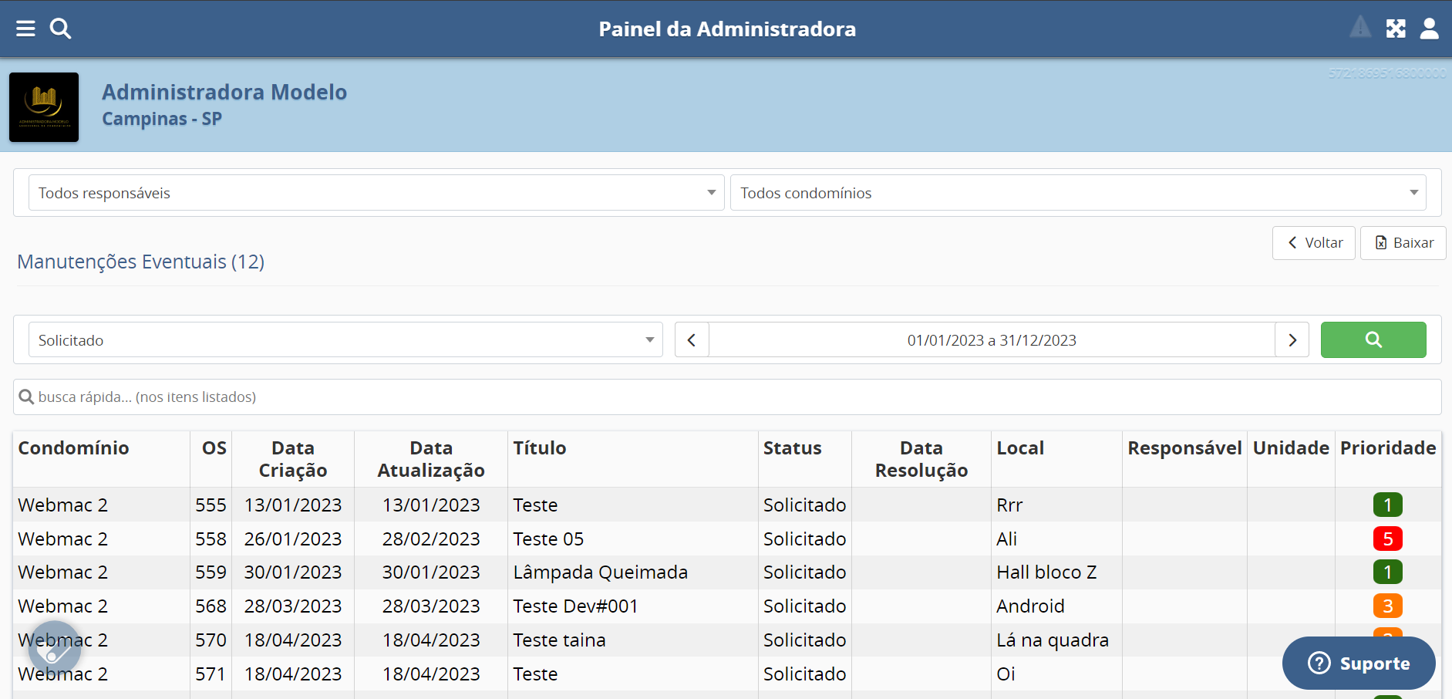1452x699 pixels.
Task: Click the floating checkmark circle icon
Action: click(x=54, y=648)
